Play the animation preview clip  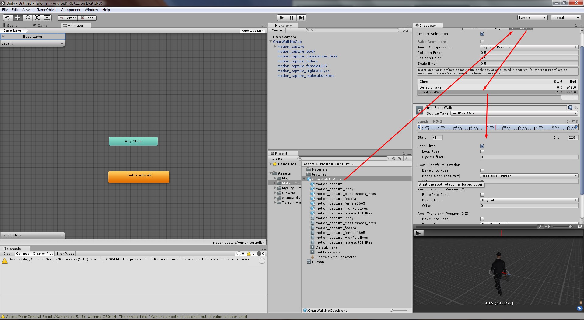pos(418,233)
